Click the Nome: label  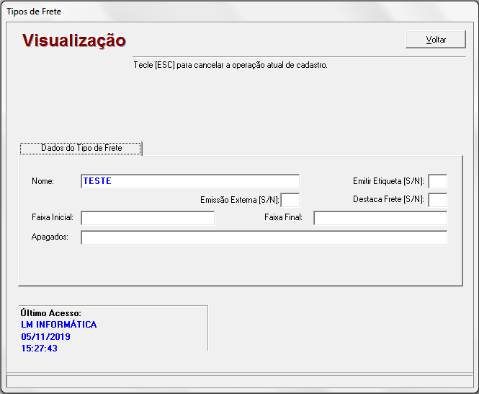[x=43, y=181]
